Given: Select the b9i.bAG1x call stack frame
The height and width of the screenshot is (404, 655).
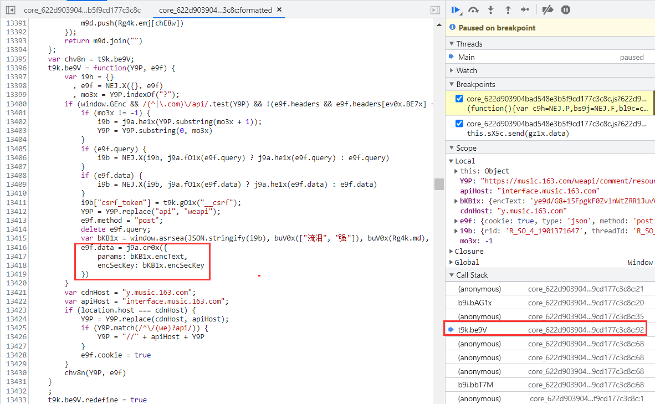Looking at the screenshot, I should tap(474, 303).
